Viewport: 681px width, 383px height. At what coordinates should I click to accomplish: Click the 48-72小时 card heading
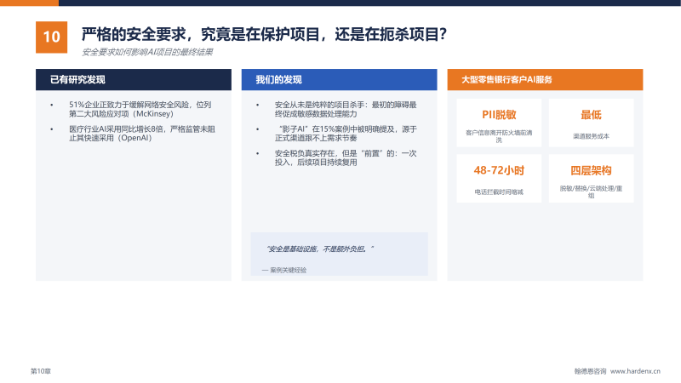tap(499, 170)
